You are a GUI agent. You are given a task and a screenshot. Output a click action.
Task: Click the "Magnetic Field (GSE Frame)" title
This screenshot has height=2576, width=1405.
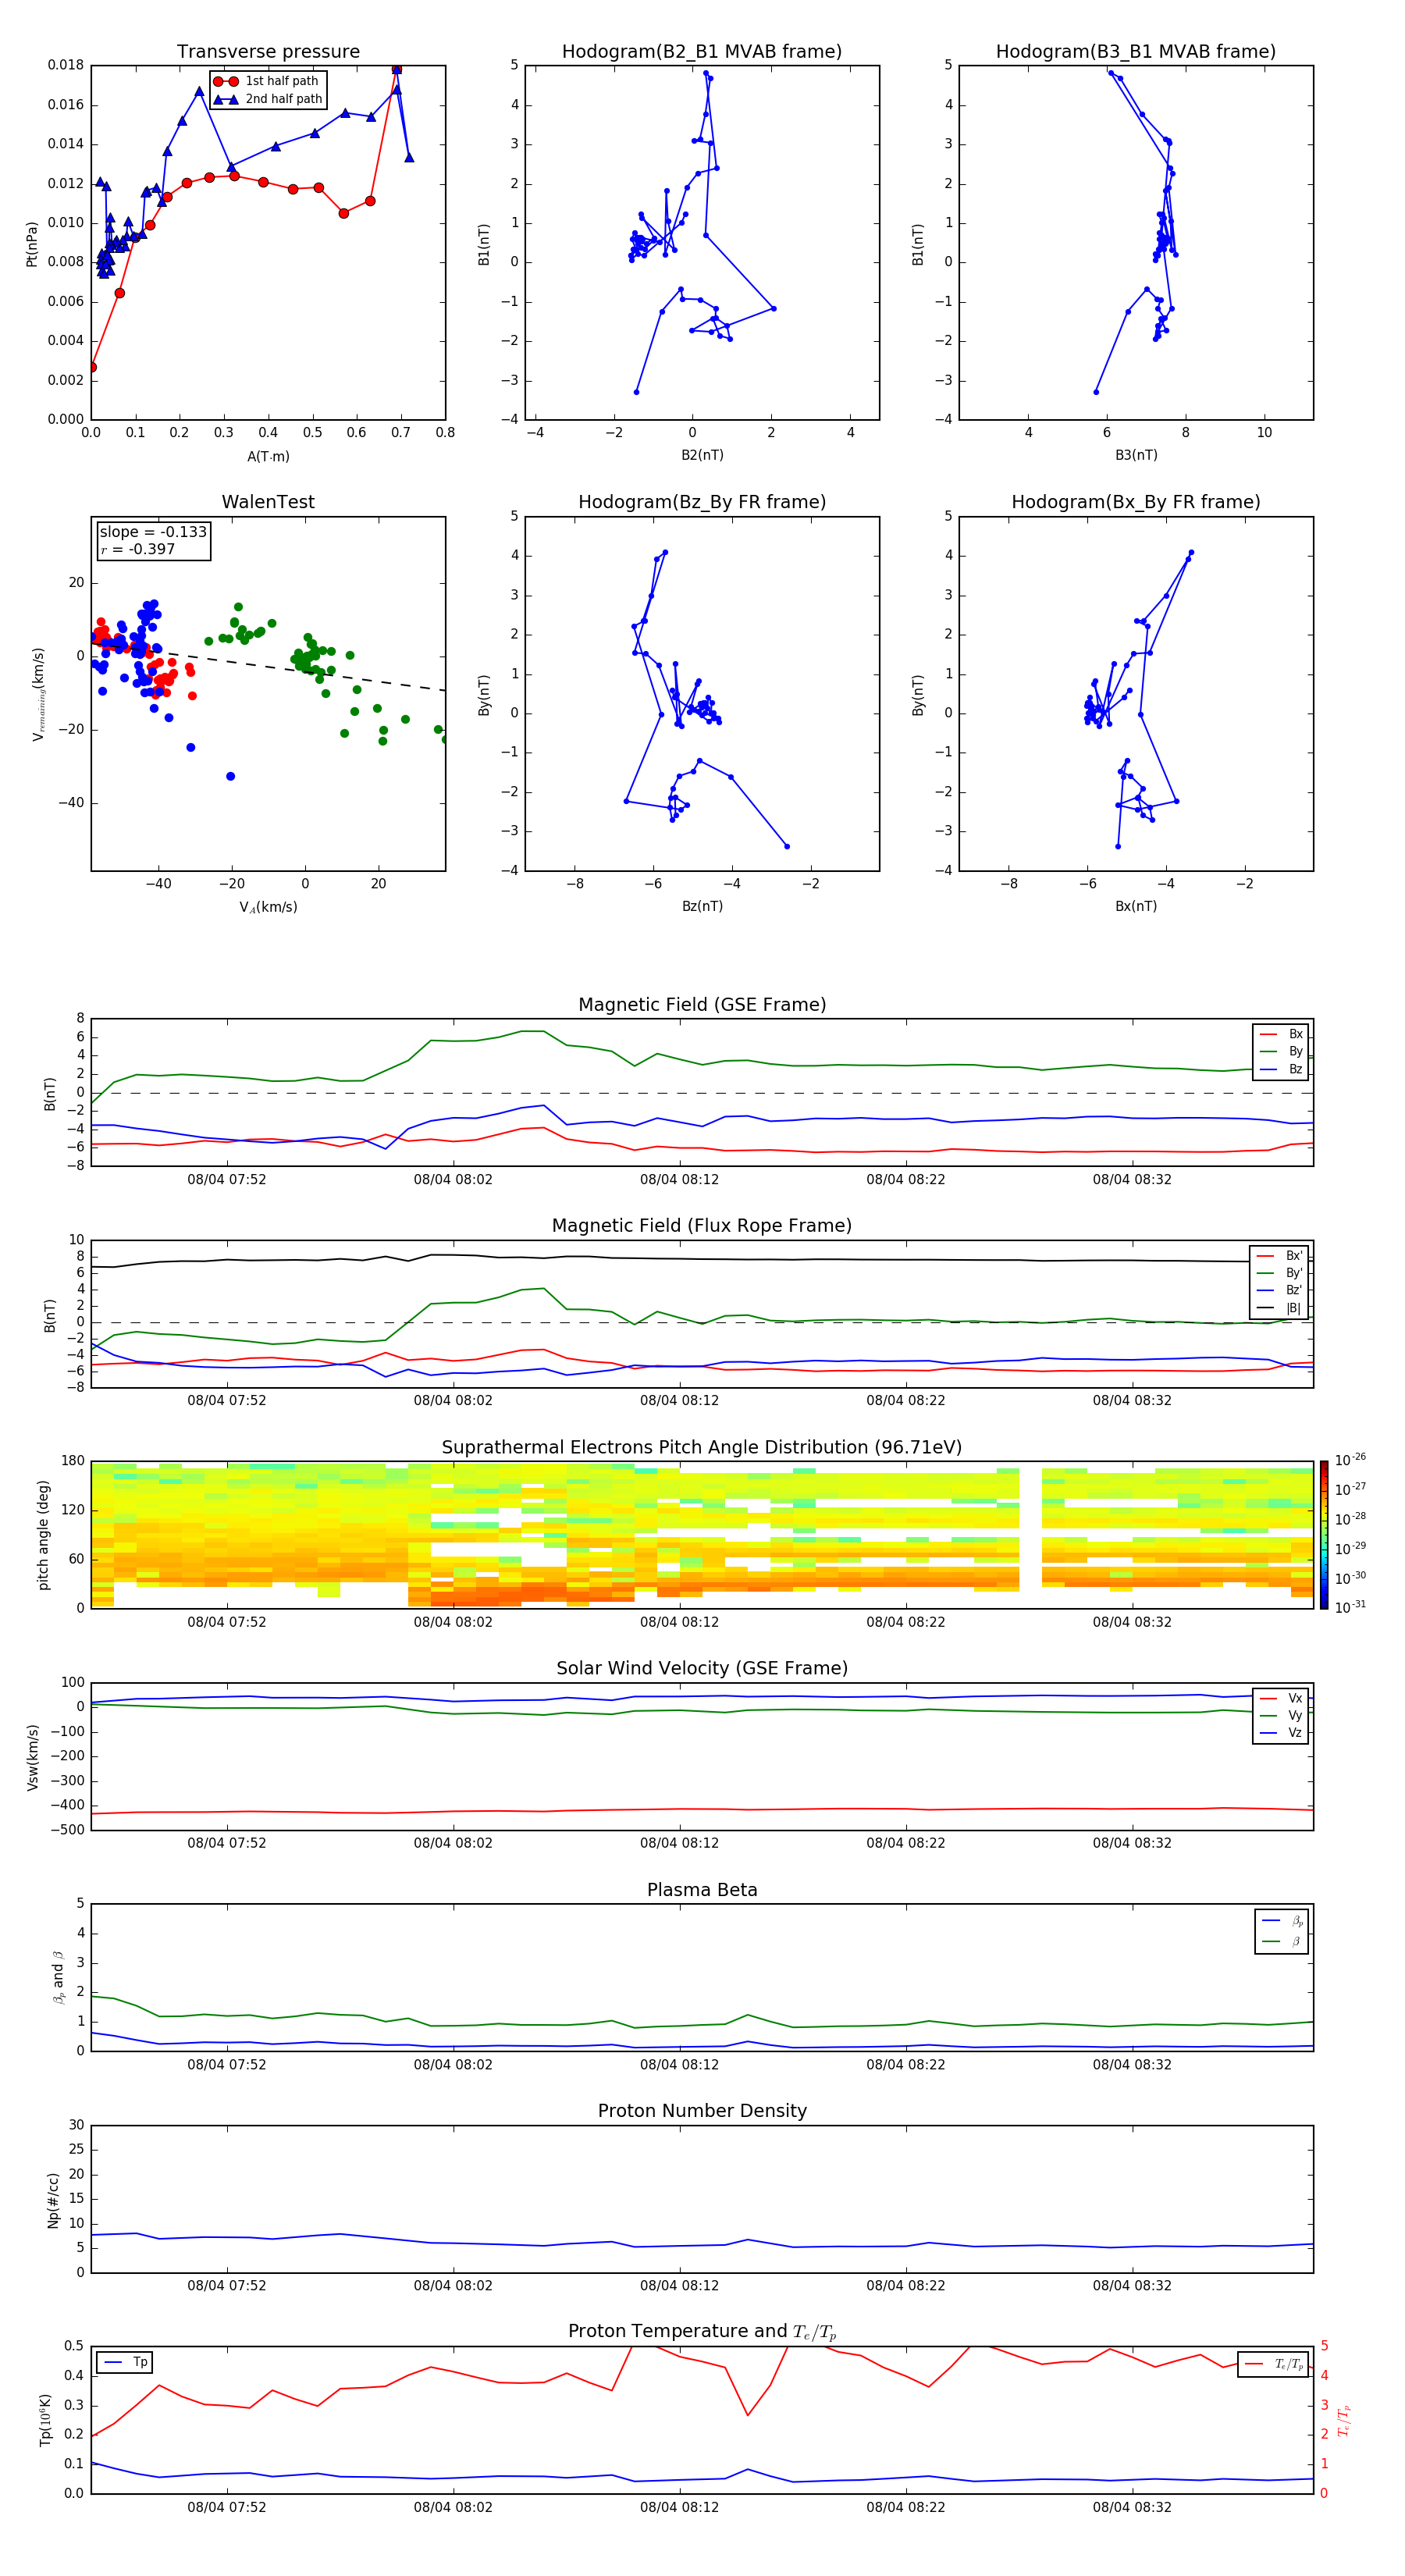[x=702, y=1004]
